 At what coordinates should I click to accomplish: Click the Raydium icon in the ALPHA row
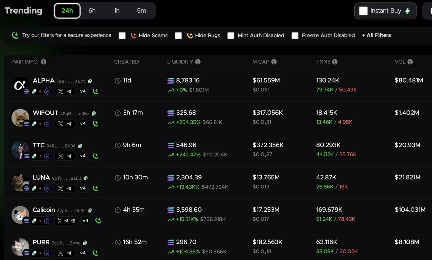click(47, 91)
